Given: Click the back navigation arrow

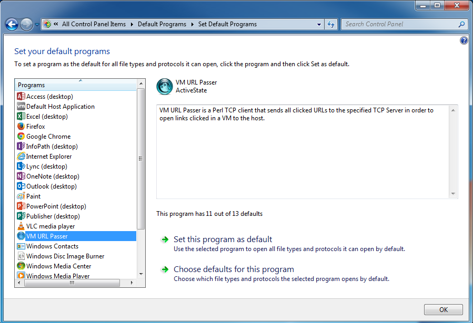Looking at the screenshot, I should (x=11, y=24).
